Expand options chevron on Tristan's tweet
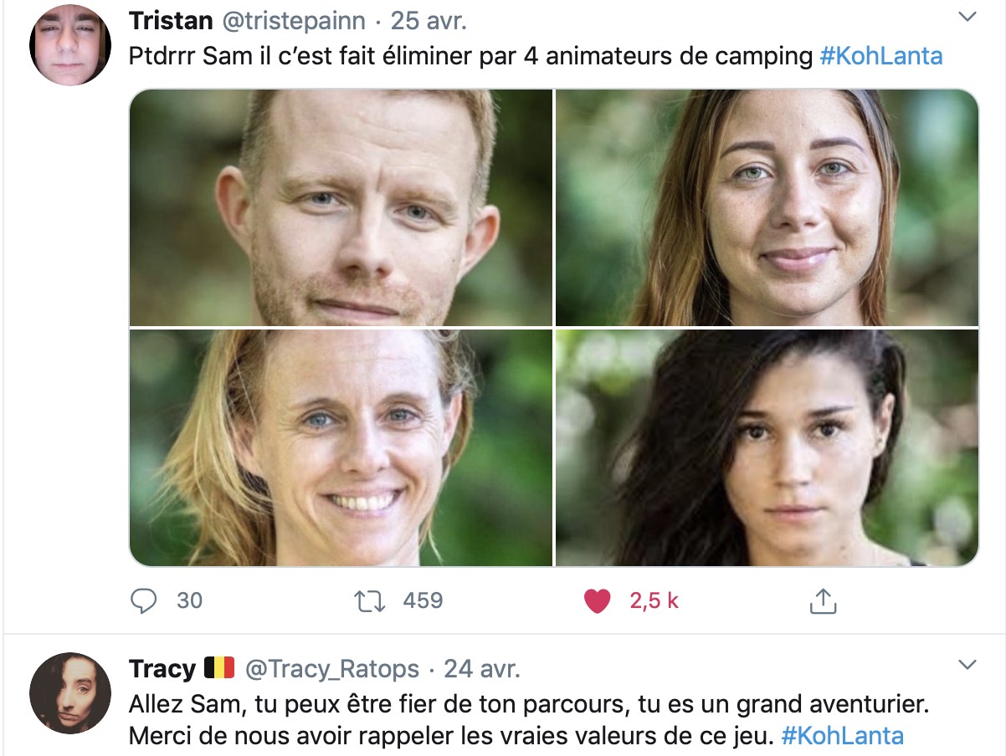 (967, 18)
